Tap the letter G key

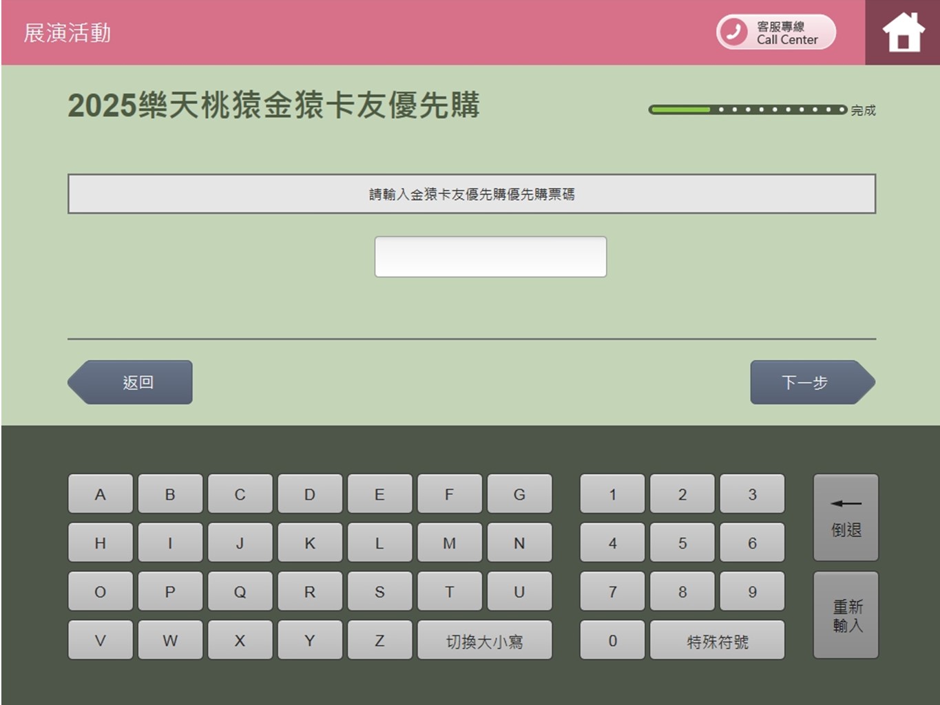pyautogui.click(x=519, y=494)
